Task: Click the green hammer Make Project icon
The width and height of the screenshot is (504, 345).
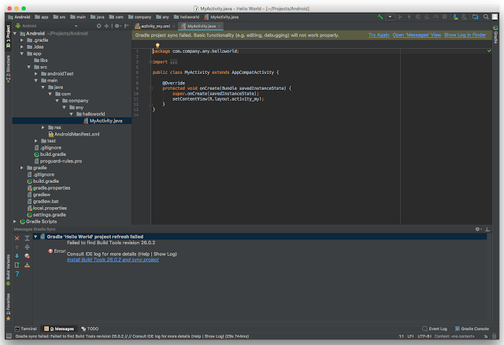Action: [x=380, y=17]
